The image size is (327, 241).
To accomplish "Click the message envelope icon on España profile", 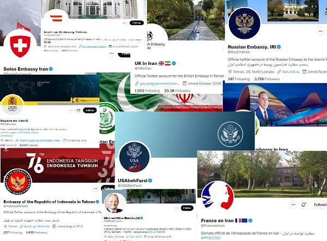I will (78, 110).
